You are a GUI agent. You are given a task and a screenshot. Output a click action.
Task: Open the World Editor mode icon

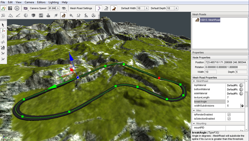(x=4, y=8)
